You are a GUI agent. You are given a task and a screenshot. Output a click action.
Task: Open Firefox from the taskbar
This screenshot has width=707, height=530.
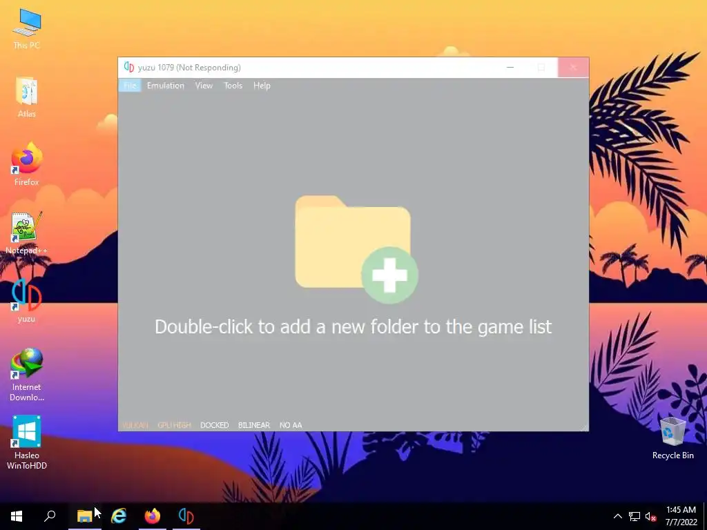pyautogui.click(x=153, y=516)
